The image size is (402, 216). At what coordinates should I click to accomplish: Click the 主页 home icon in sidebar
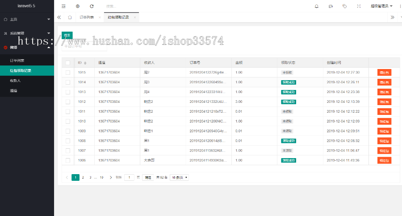point(5,20)
